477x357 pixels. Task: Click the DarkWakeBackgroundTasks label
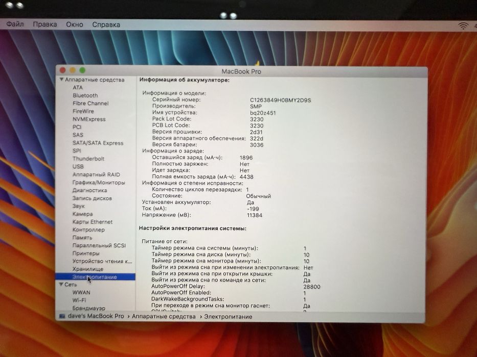click(188, 299)
